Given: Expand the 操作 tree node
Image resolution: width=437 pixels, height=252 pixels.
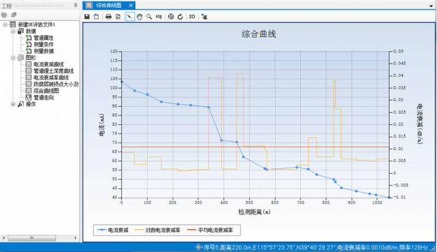Looking at the screenshot, I should (x=13, y=104).
